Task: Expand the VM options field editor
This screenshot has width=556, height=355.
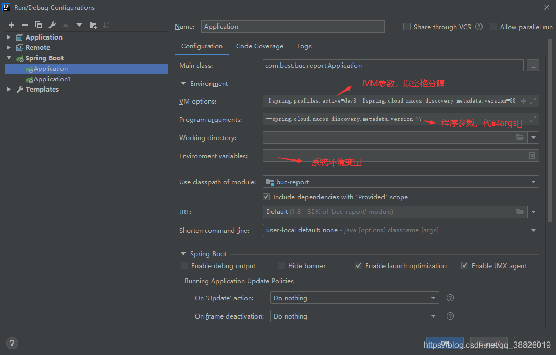Action: [x=533, y=101]
